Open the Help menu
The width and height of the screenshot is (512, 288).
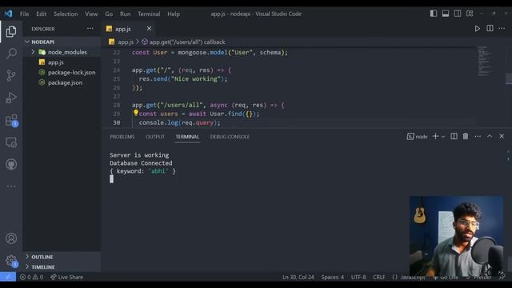[174, 14]
